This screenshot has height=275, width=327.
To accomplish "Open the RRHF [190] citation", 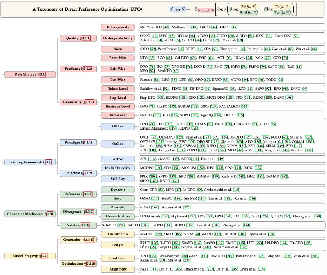I will click(147, 242).
